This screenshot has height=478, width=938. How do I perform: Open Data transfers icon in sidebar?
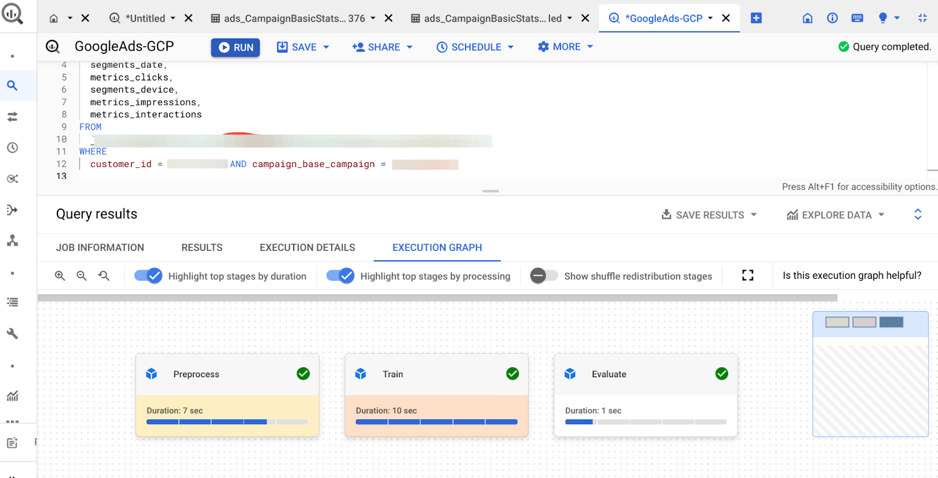point(12,117)
